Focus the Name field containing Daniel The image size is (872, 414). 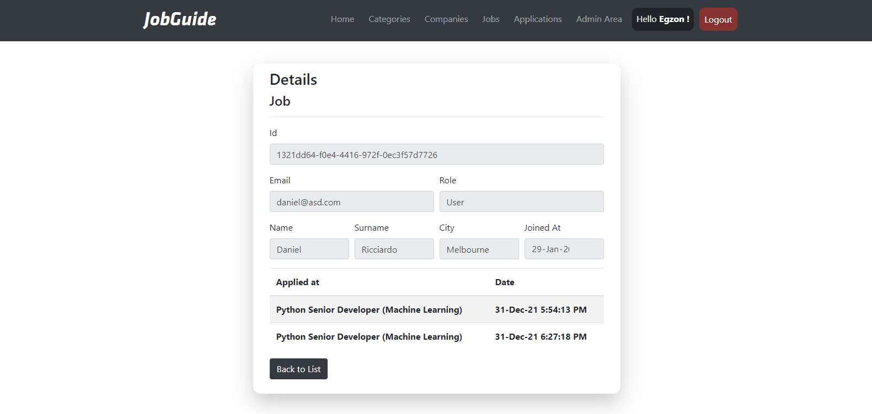[x=309, y=249]
